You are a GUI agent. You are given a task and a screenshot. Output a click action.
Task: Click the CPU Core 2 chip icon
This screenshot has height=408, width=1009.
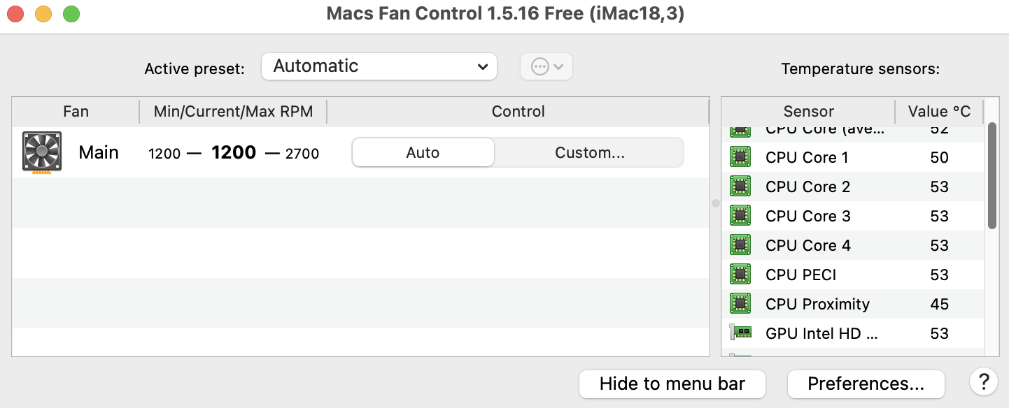pos(740,187)
